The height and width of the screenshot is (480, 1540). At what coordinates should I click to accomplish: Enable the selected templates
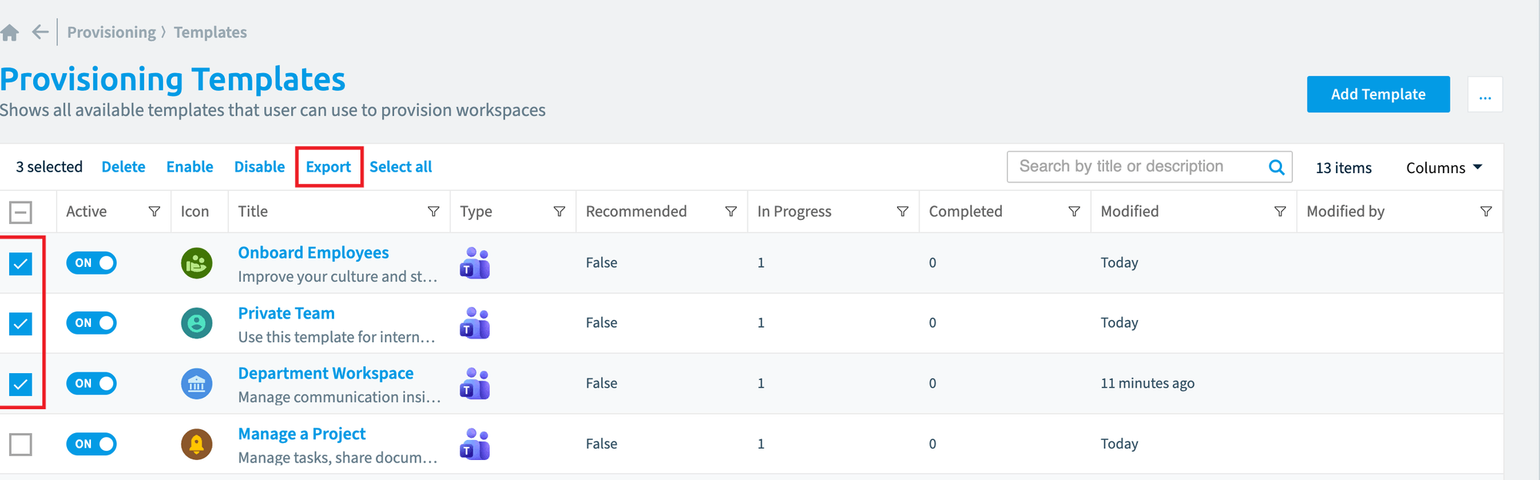tap(189, 167)
